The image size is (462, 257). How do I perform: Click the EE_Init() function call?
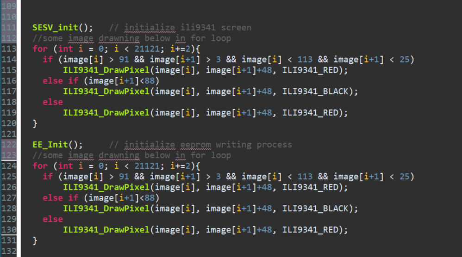pos(57,144)
